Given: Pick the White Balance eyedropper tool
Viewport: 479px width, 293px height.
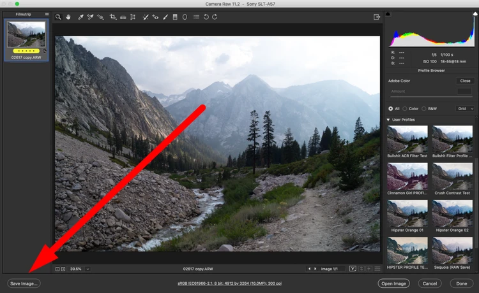Looking at the screenshot, I should (x=80, y=17).
